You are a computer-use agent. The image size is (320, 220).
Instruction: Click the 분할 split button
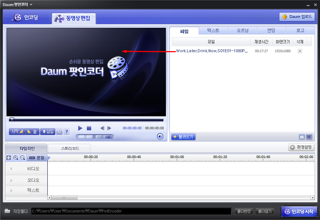pos(37,158)
